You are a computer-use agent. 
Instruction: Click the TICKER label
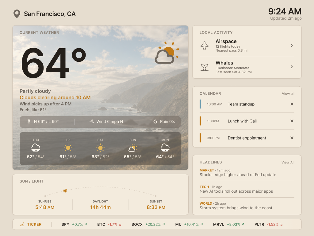point(34,224)
